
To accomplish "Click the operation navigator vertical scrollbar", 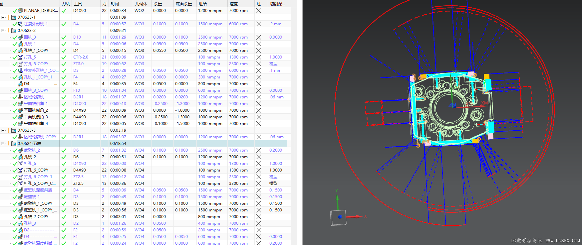I will pyautogui.click(x=294, y=131).
